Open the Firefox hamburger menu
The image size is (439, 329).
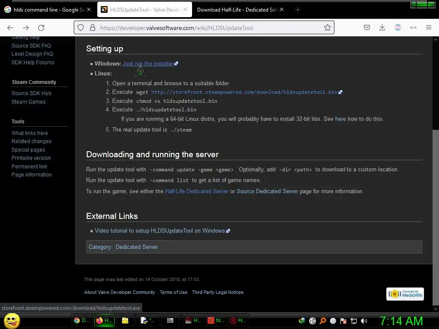pos(428,27)
